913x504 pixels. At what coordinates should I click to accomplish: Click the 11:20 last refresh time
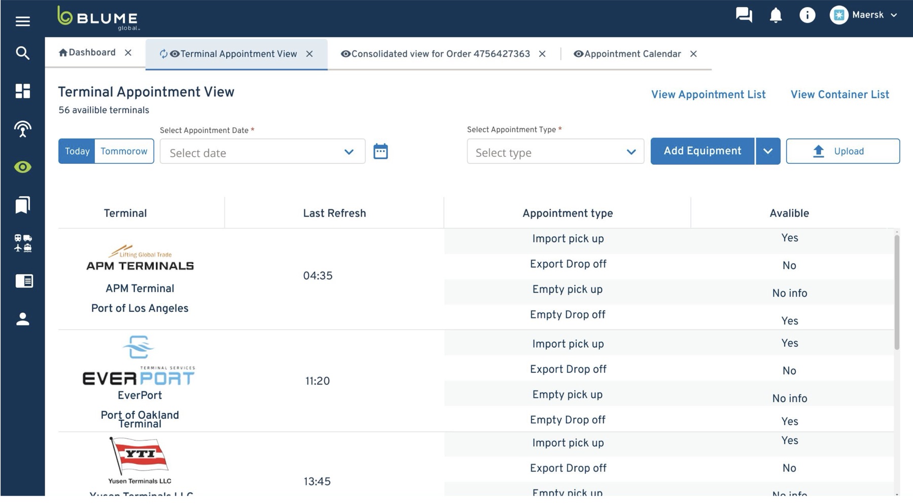click(318, 381)
